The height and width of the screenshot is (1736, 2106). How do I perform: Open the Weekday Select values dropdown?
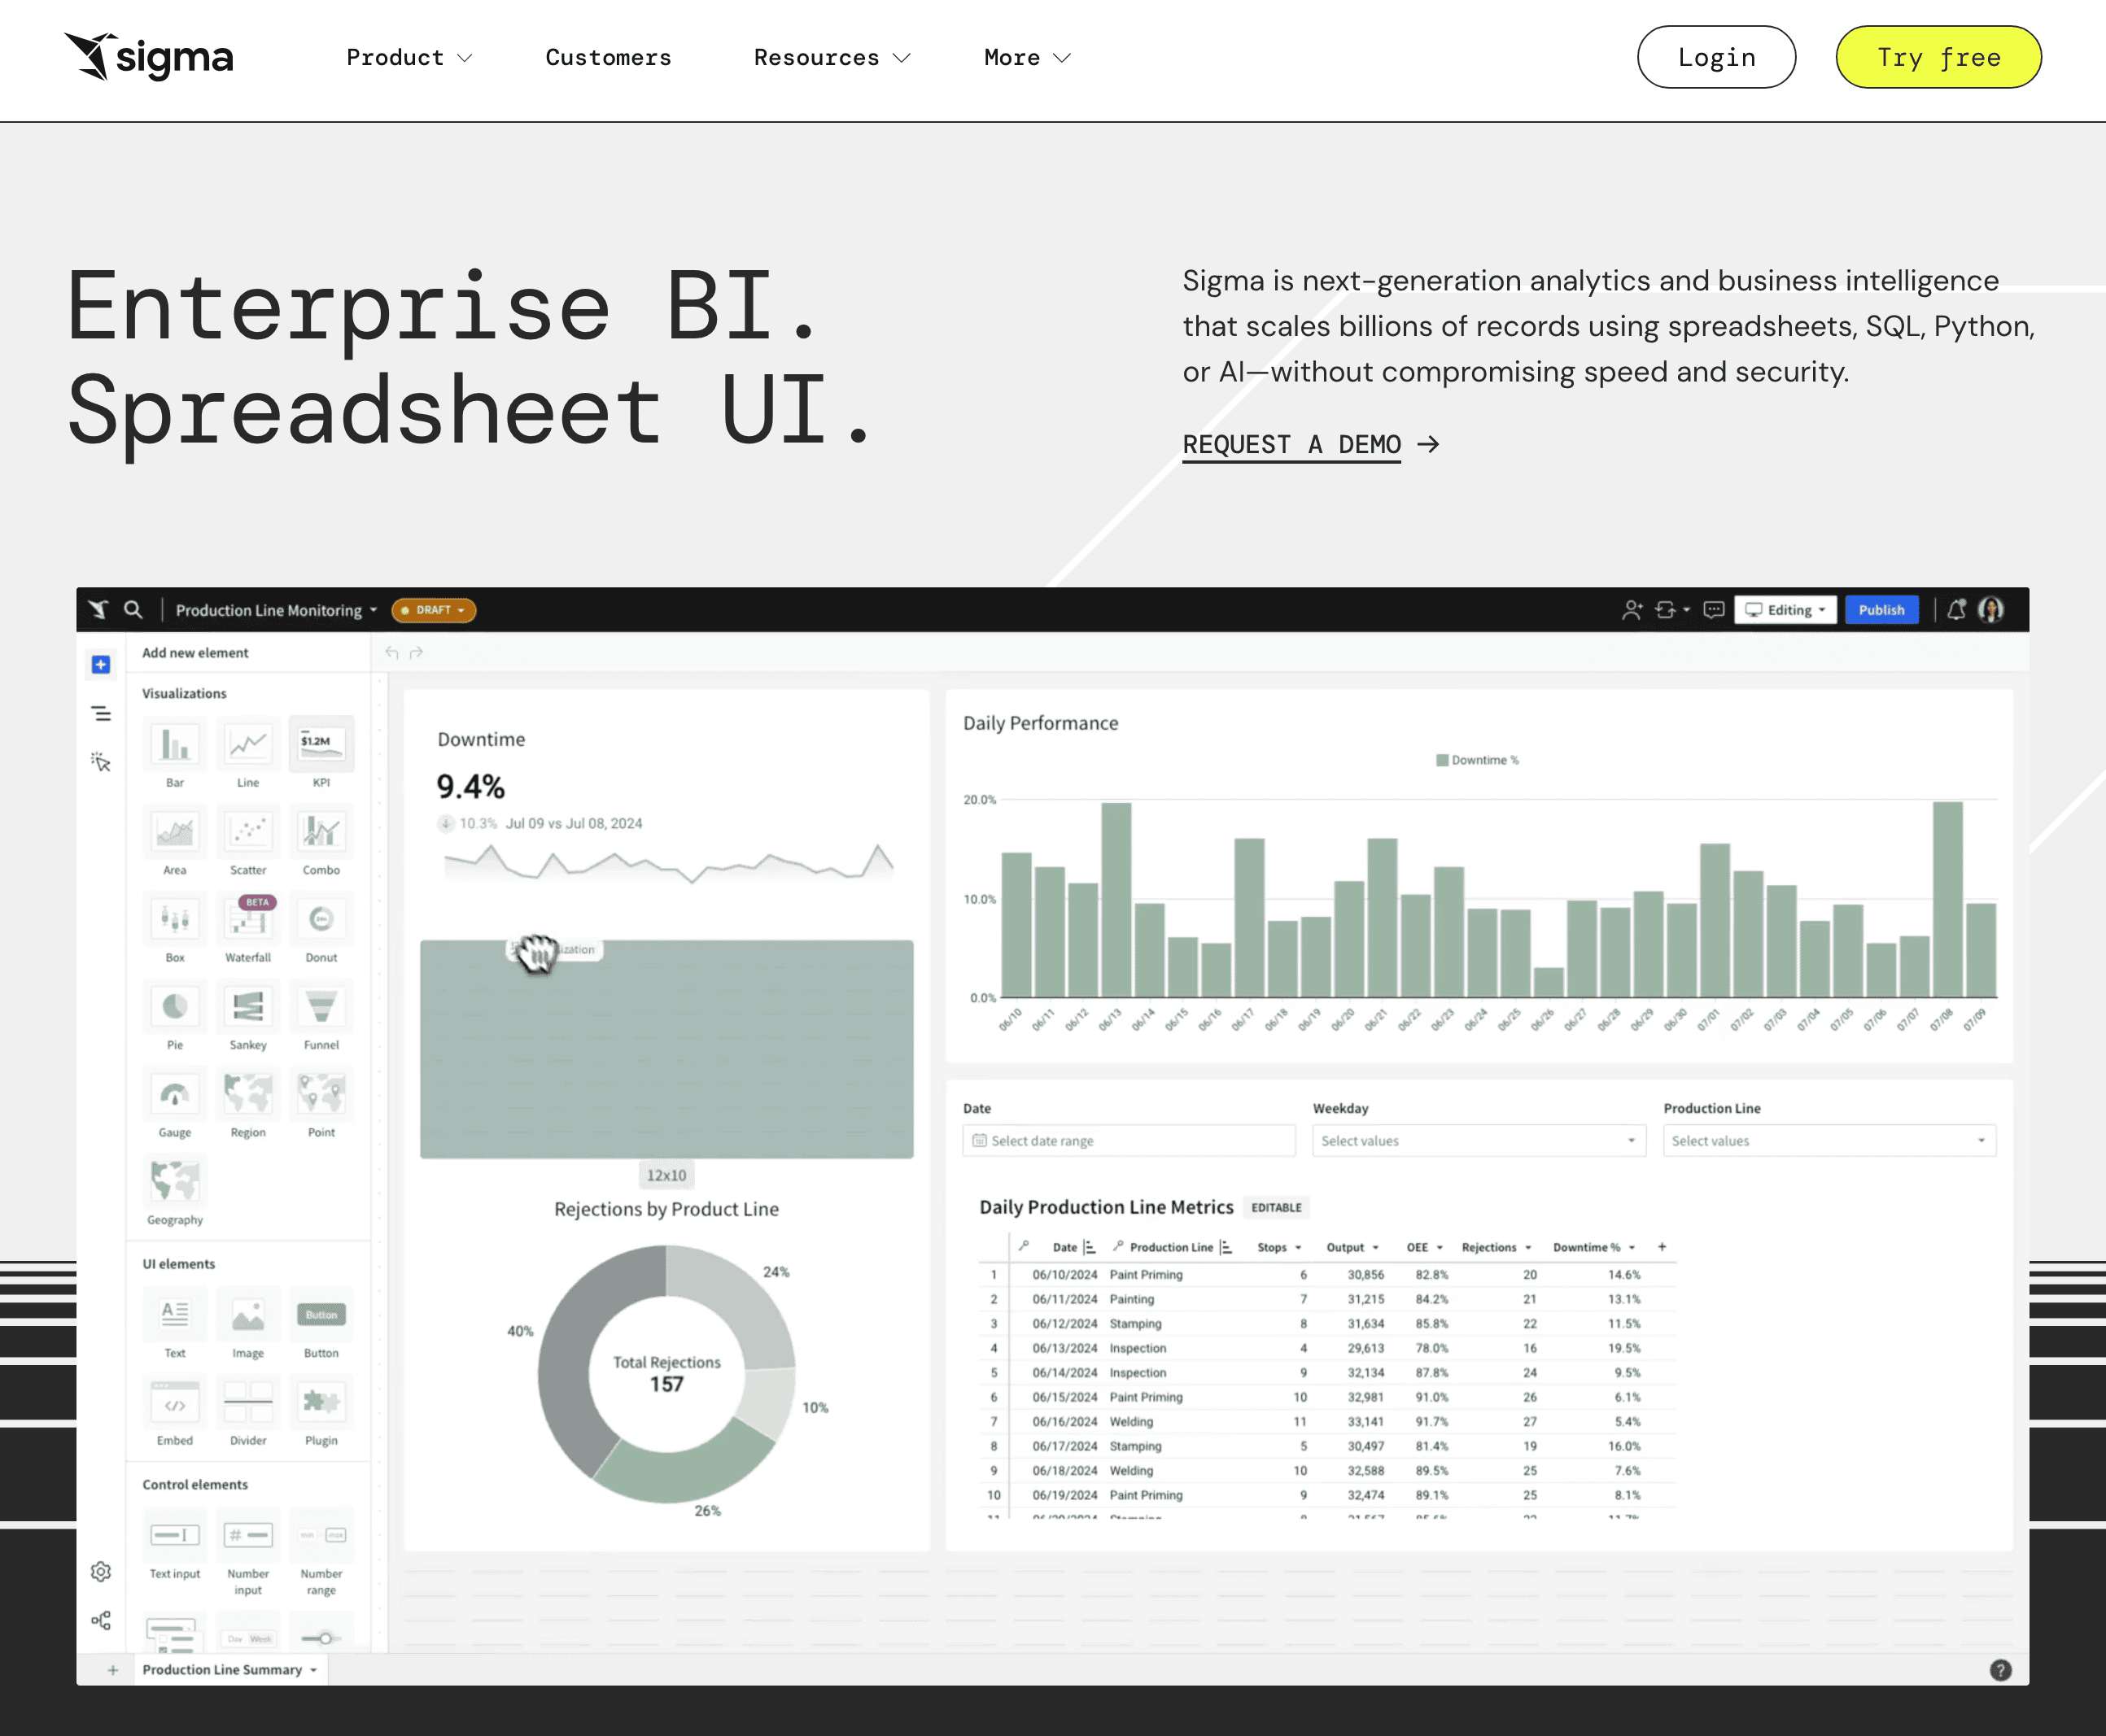[x=1475, y=1140]
